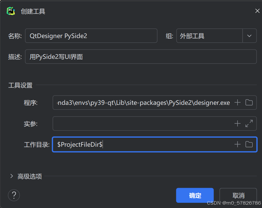This screenshot has height=208, width=262.
Task: Expand the 高级选项 section
Action: tap(12, 176)
